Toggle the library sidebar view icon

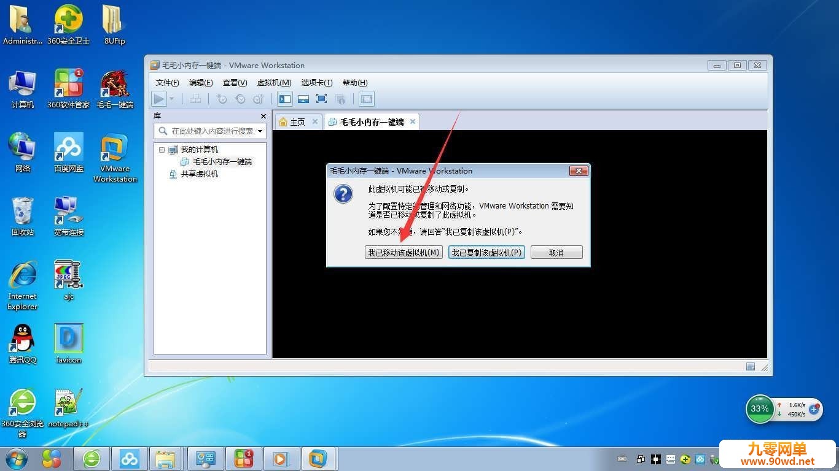coord(285,99)
